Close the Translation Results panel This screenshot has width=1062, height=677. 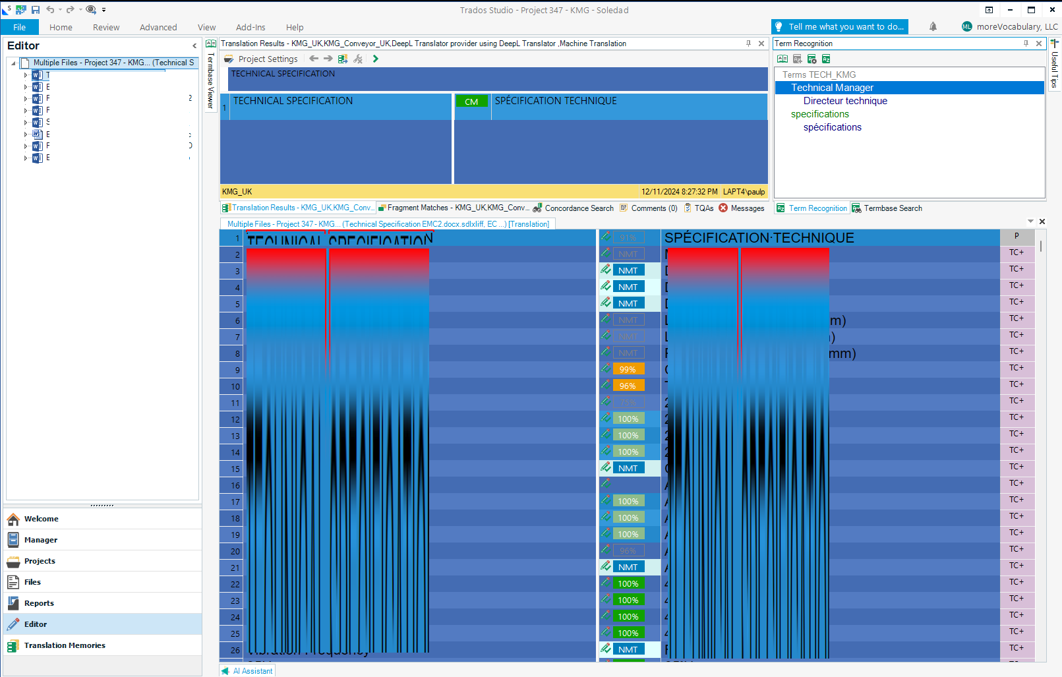coord(761,44)
